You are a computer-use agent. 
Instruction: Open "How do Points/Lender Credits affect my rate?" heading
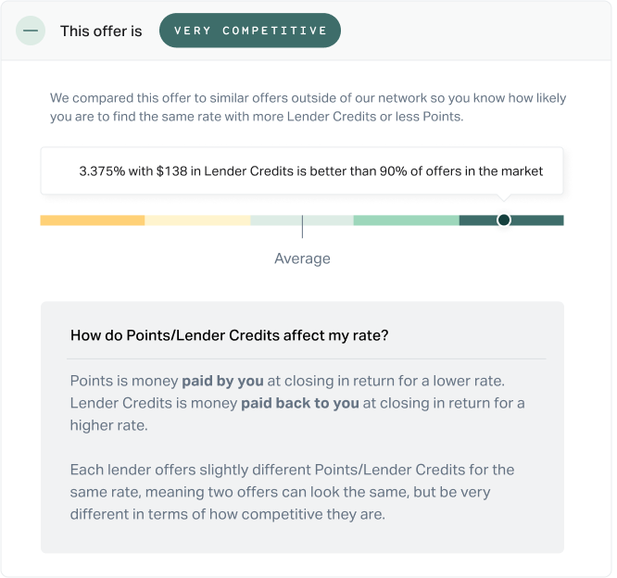pyautogui.click(x=230, y=335)
